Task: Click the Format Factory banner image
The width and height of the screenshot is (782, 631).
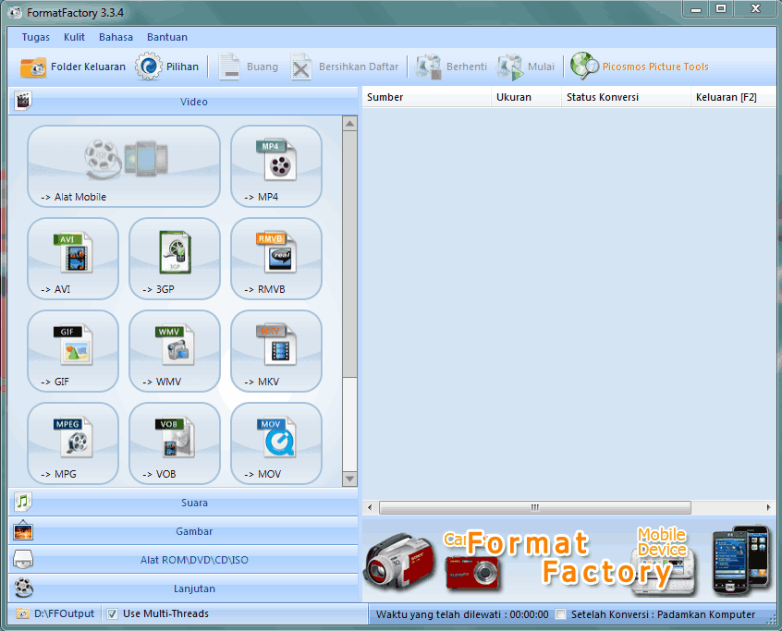Action: pyautogui.click(x=568, y=559)
